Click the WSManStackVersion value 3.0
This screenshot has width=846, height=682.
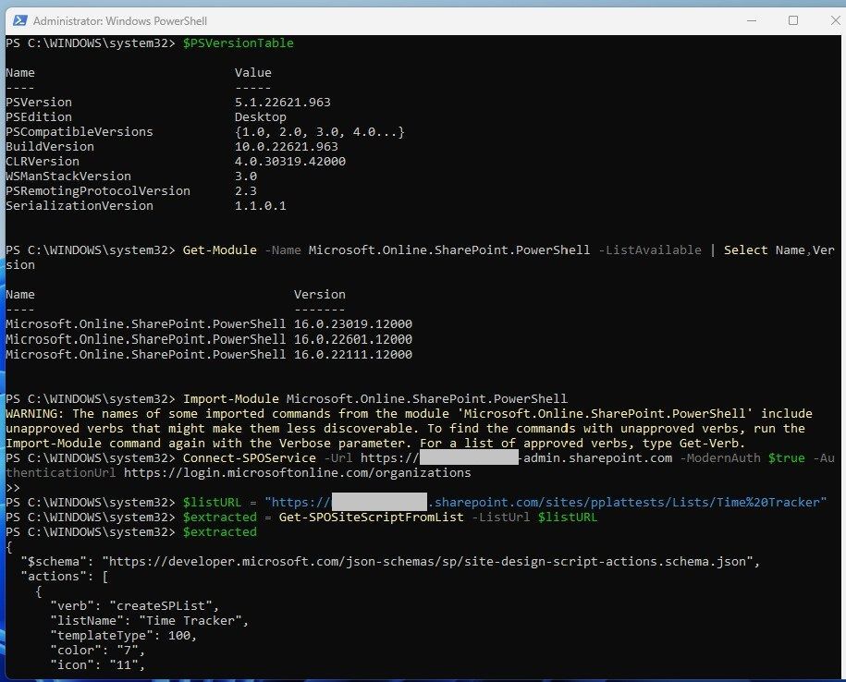(x=246, y=177)
